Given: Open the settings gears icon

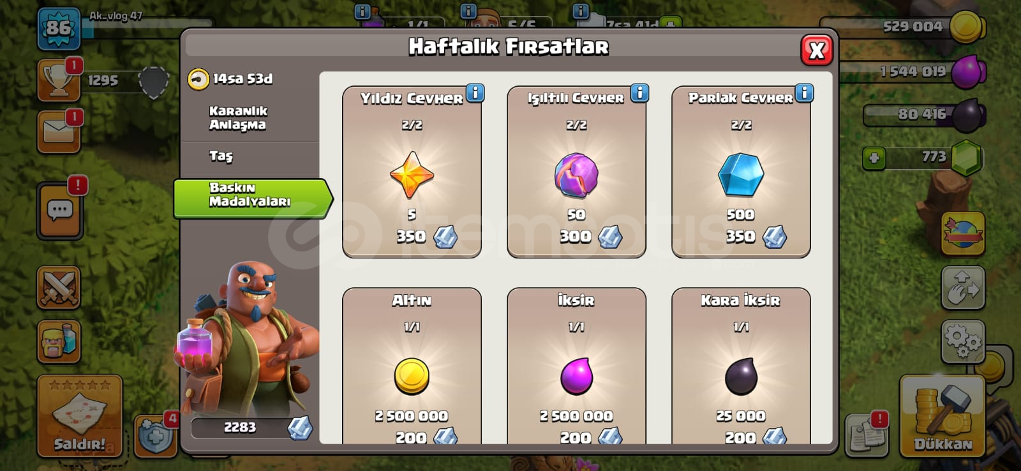Looking at the screenshot, I should pyautogui.click(x=963, y=341).
